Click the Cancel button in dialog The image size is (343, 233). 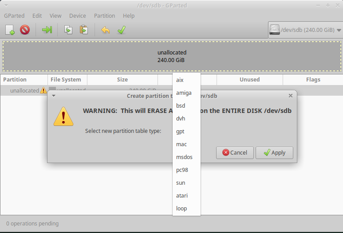tap(235, 153)
